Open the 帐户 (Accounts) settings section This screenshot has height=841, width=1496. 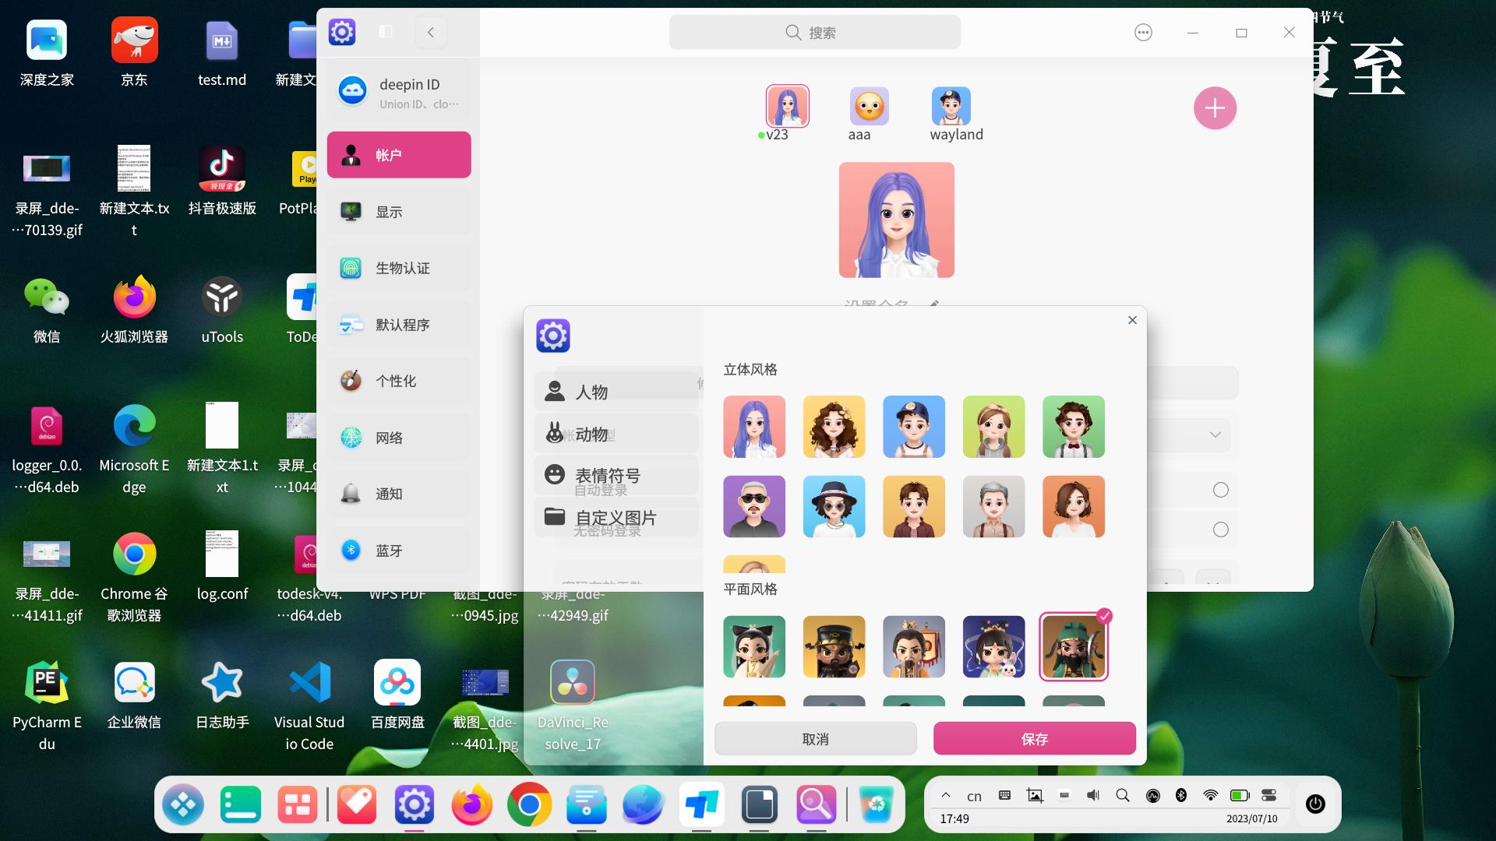399,155
